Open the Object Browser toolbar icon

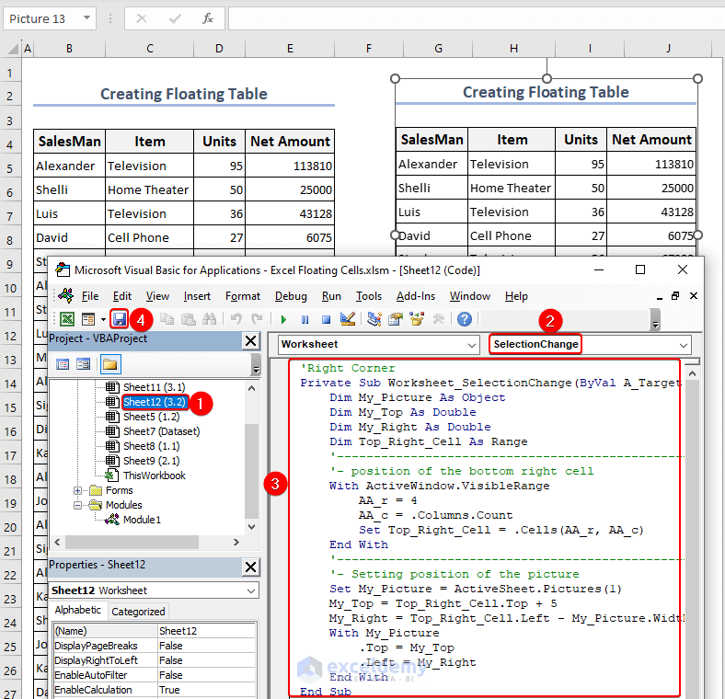pos(417,319)
